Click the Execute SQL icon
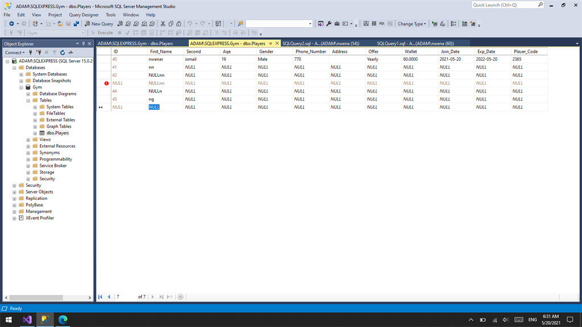Viewport: 582px width, 327px height. tap(435, 24)
